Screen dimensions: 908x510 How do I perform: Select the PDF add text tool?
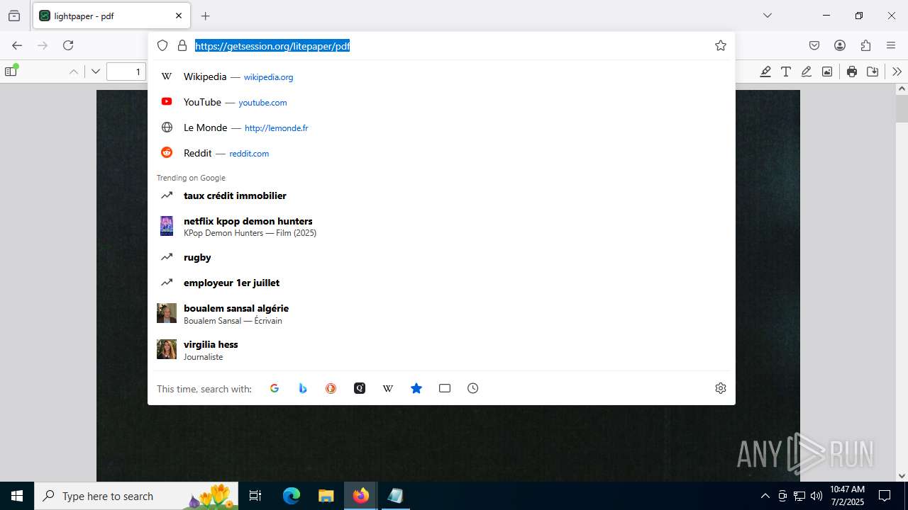coord(786,72)
